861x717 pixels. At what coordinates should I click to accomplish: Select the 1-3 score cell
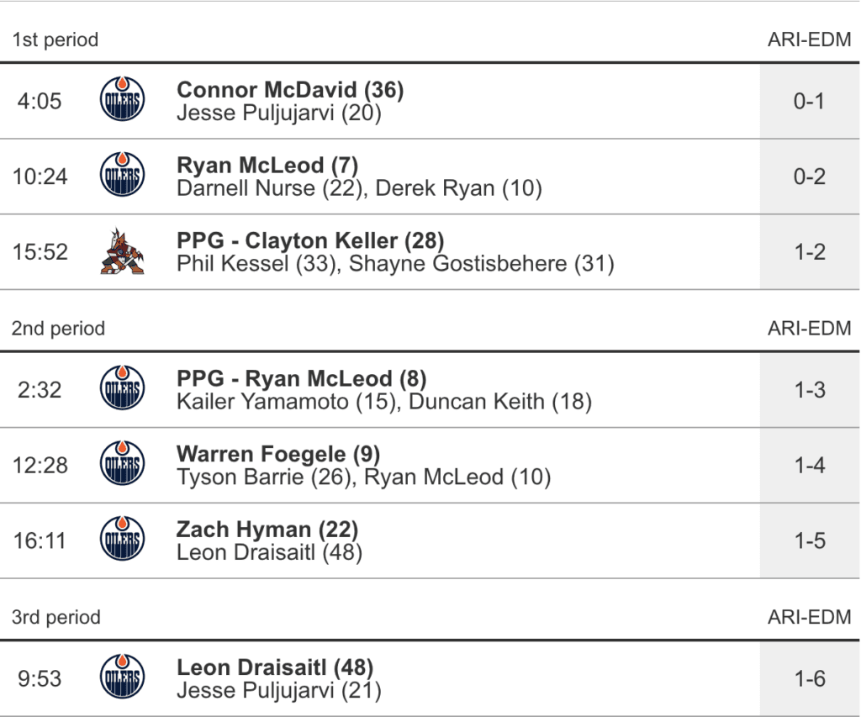pos(810,390)
